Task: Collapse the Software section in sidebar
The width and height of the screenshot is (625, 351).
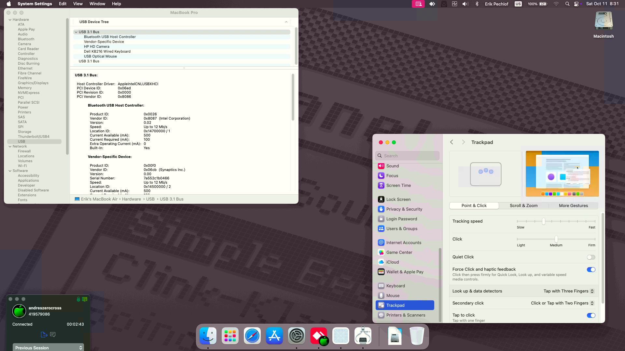Action: click(x=10, y=171)
